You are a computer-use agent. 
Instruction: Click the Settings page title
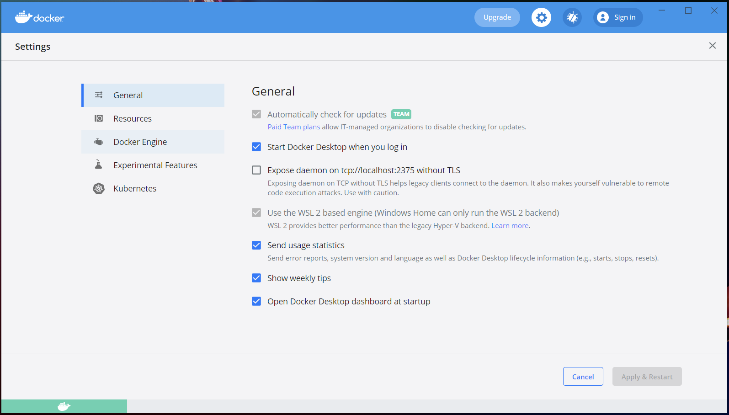[33, 47]
